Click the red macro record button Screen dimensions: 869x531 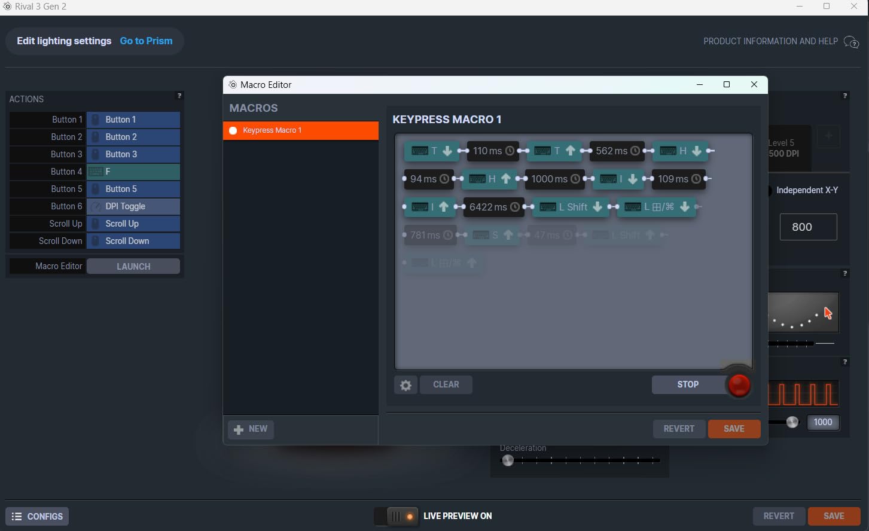739,385
